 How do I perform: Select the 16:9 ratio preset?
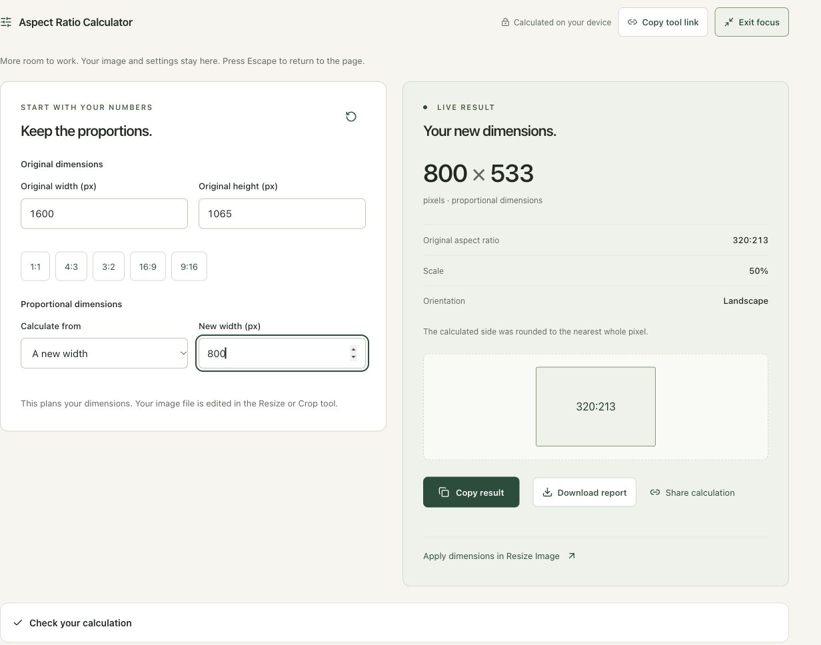[148, 267]
